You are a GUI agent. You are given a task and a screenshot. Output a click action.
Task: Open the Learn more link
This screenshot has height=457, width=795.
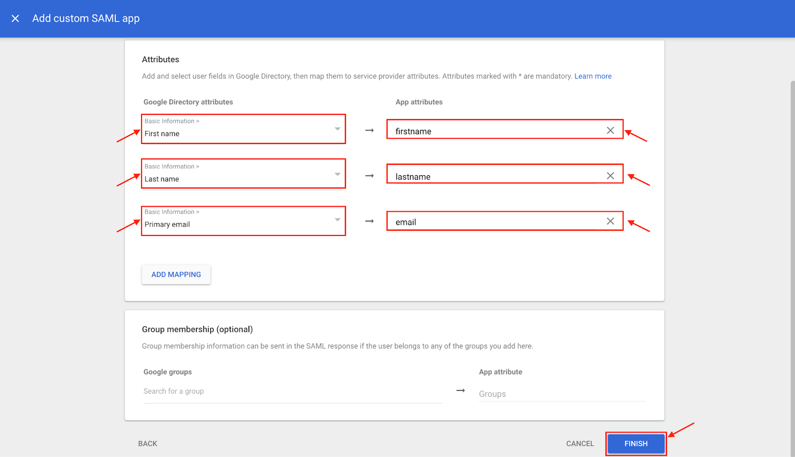click(x=593, y=76)
